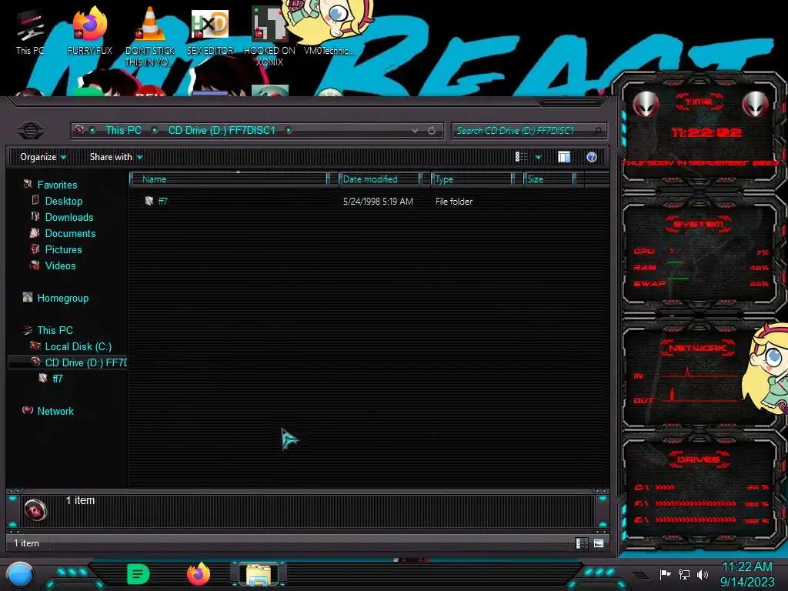The image size is (788, 591).
Task: Open the Start orb
Action: 20,575
